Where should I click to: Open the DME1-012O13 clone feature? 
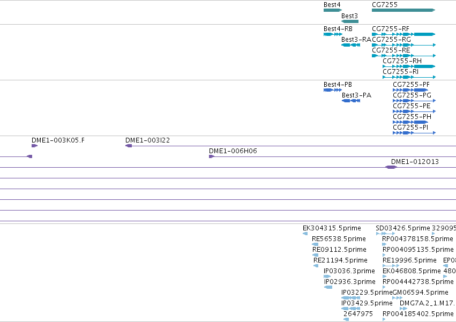click(391, 167)
